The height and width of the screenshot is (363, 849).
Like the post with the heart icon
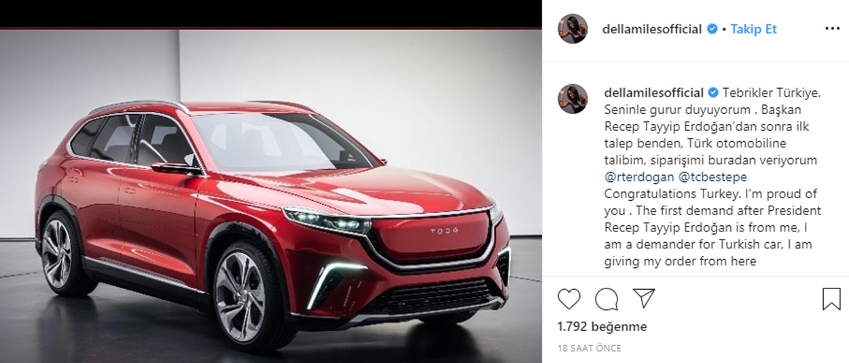coord(569,299)
